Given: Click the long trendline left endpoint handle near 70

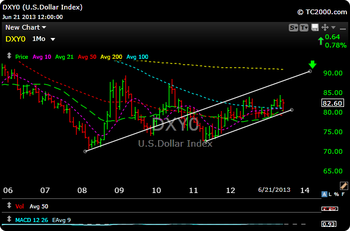Looking at the screenshot, I should pyautogui.click(x=85, y=151).
